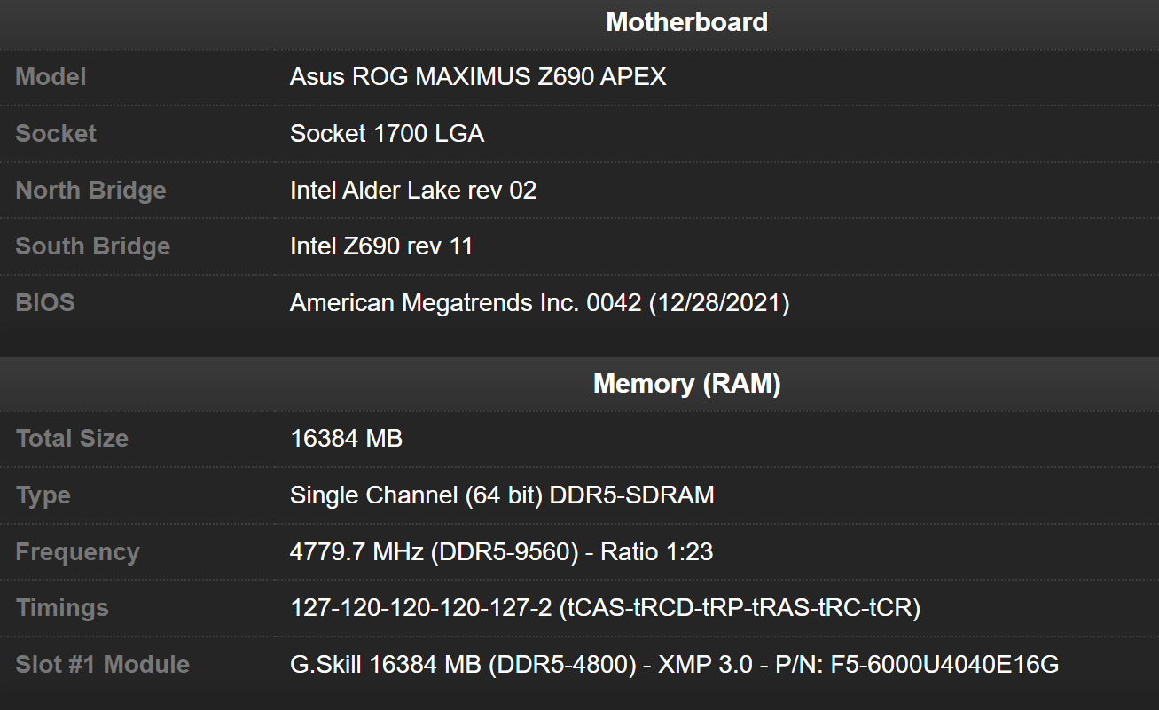Click the 16384 MB total size value
The width and height of the screenshot is (1159, 710).
coord(346,438)
